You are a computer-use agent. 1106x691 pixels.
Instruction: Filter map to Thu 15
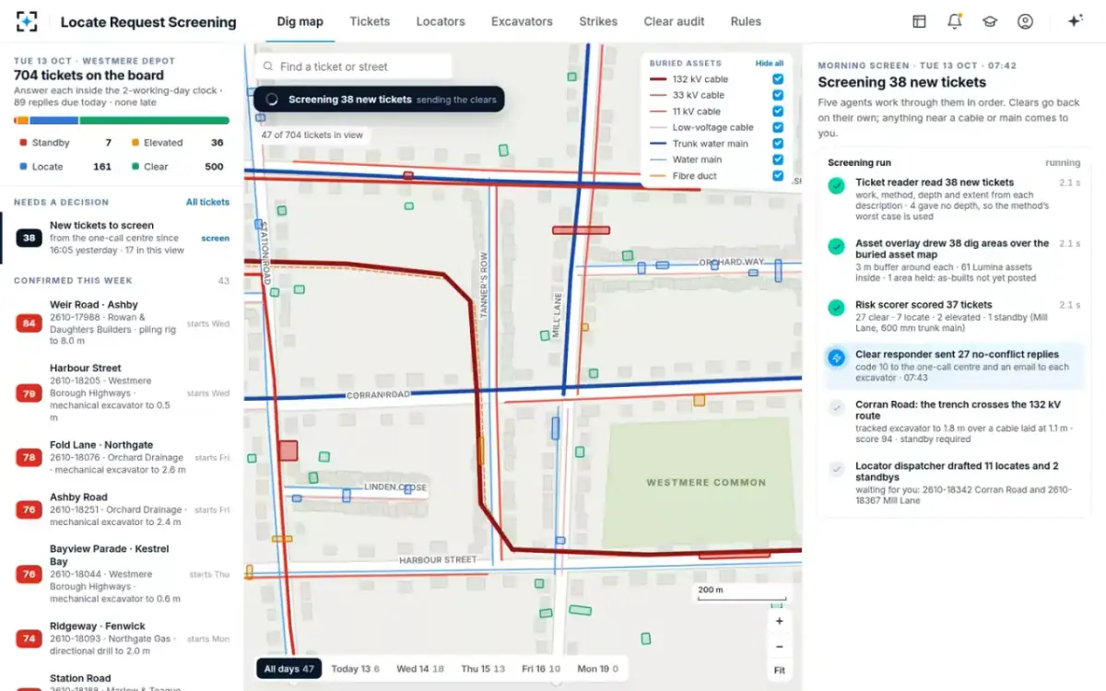[483, 669]
